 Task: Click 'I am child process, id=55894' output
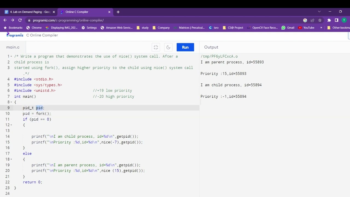click(x=231, y=85)
